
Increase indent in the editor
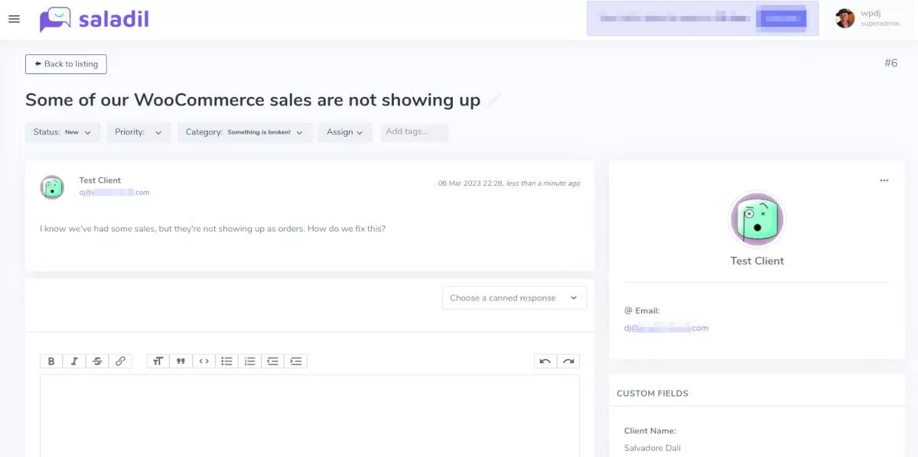pos(296,361)
